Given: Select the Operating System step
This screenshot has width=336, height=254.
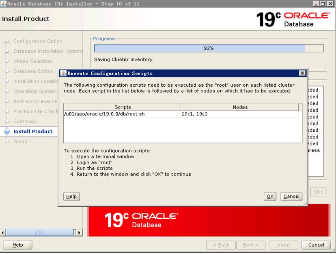Looking at the screenshot, I should tap(35, 91).
